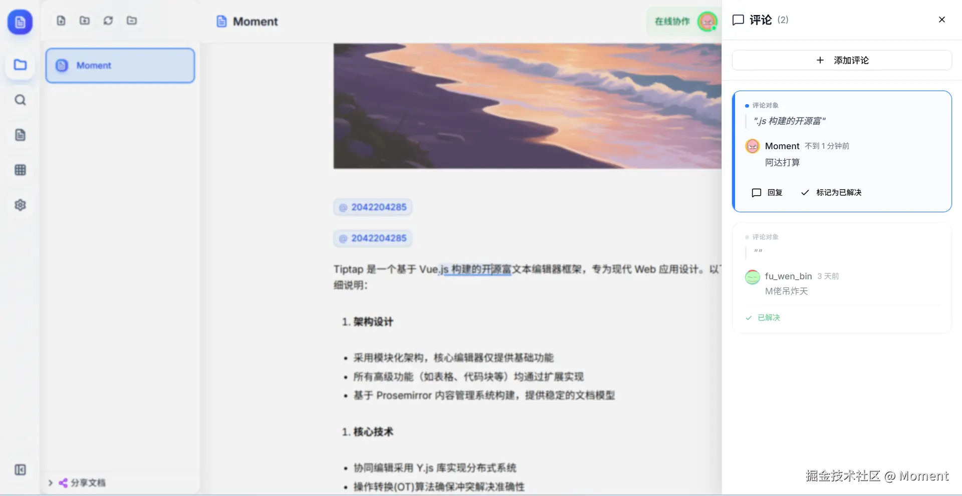The height and width of the screenshot is (496, 962).
Task: Click the import folder icon on toolbar
Action: (x=131, y=21)
